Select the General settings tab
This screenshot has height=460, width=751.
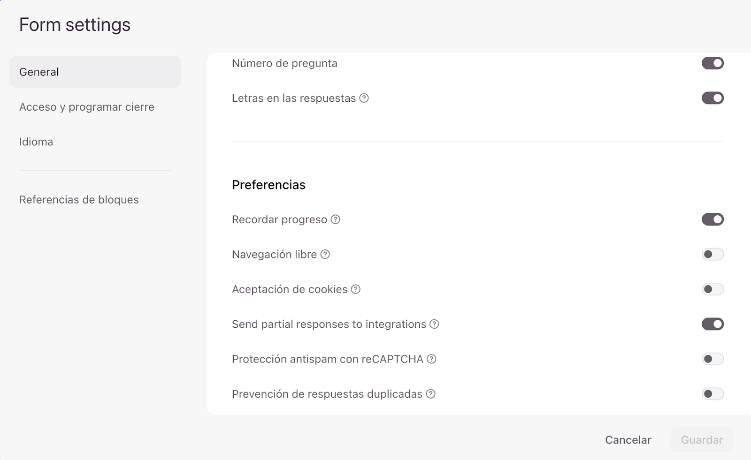click(x=95, y=72)
